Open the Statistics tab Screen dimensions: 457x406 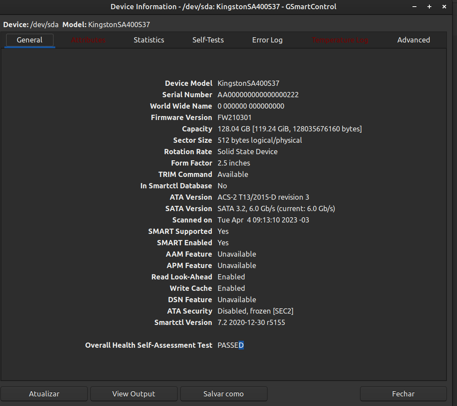click(x=149, y=40)
